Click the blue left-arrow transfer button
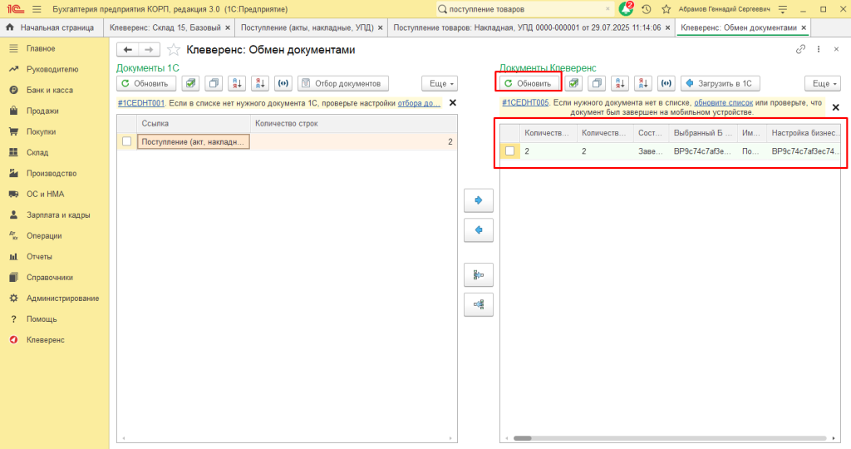This screenshot has width=851, height=449. (479, 229)
